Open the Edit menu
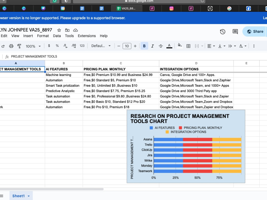Image resolution: width=267 pixels, height=200 pixels. (4, 36)
